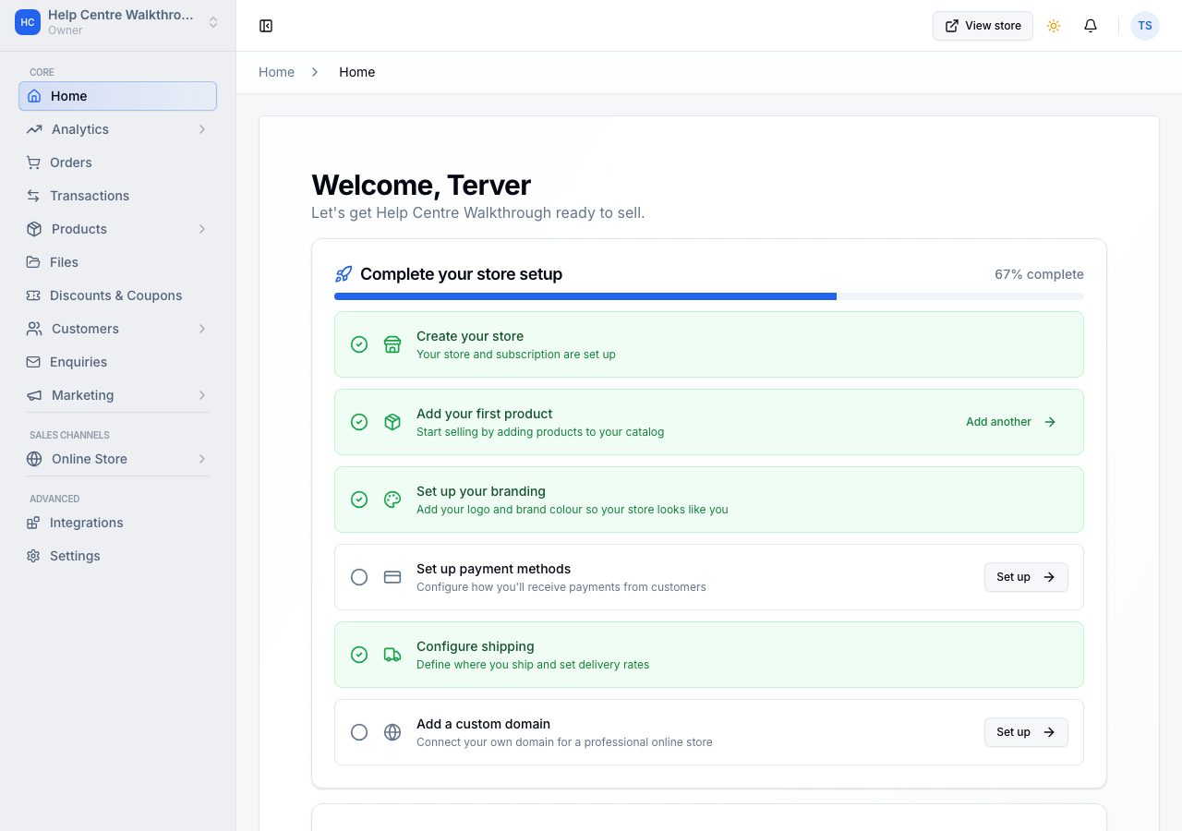
Task: Click the HC store logo badge
Action: click(28, 22)
